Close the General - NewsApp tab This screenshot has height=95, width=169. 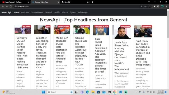58,2
